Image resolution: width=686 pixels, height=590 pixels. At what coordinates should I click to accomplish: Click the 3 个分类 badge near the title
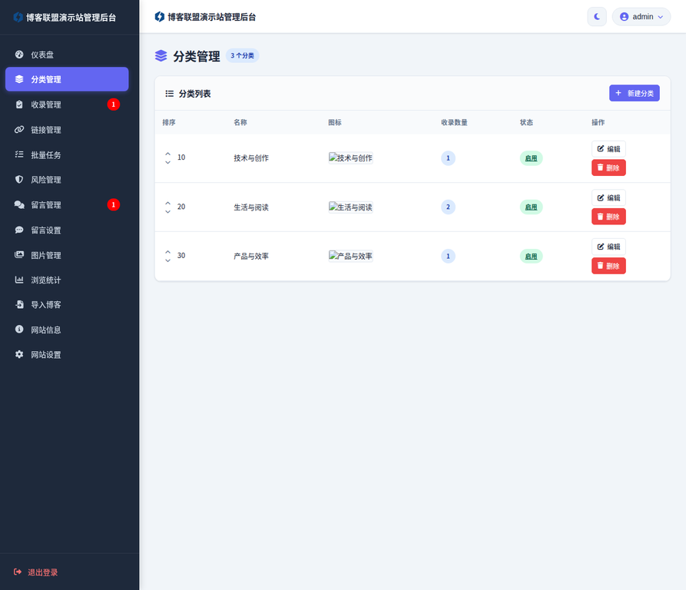243,55
